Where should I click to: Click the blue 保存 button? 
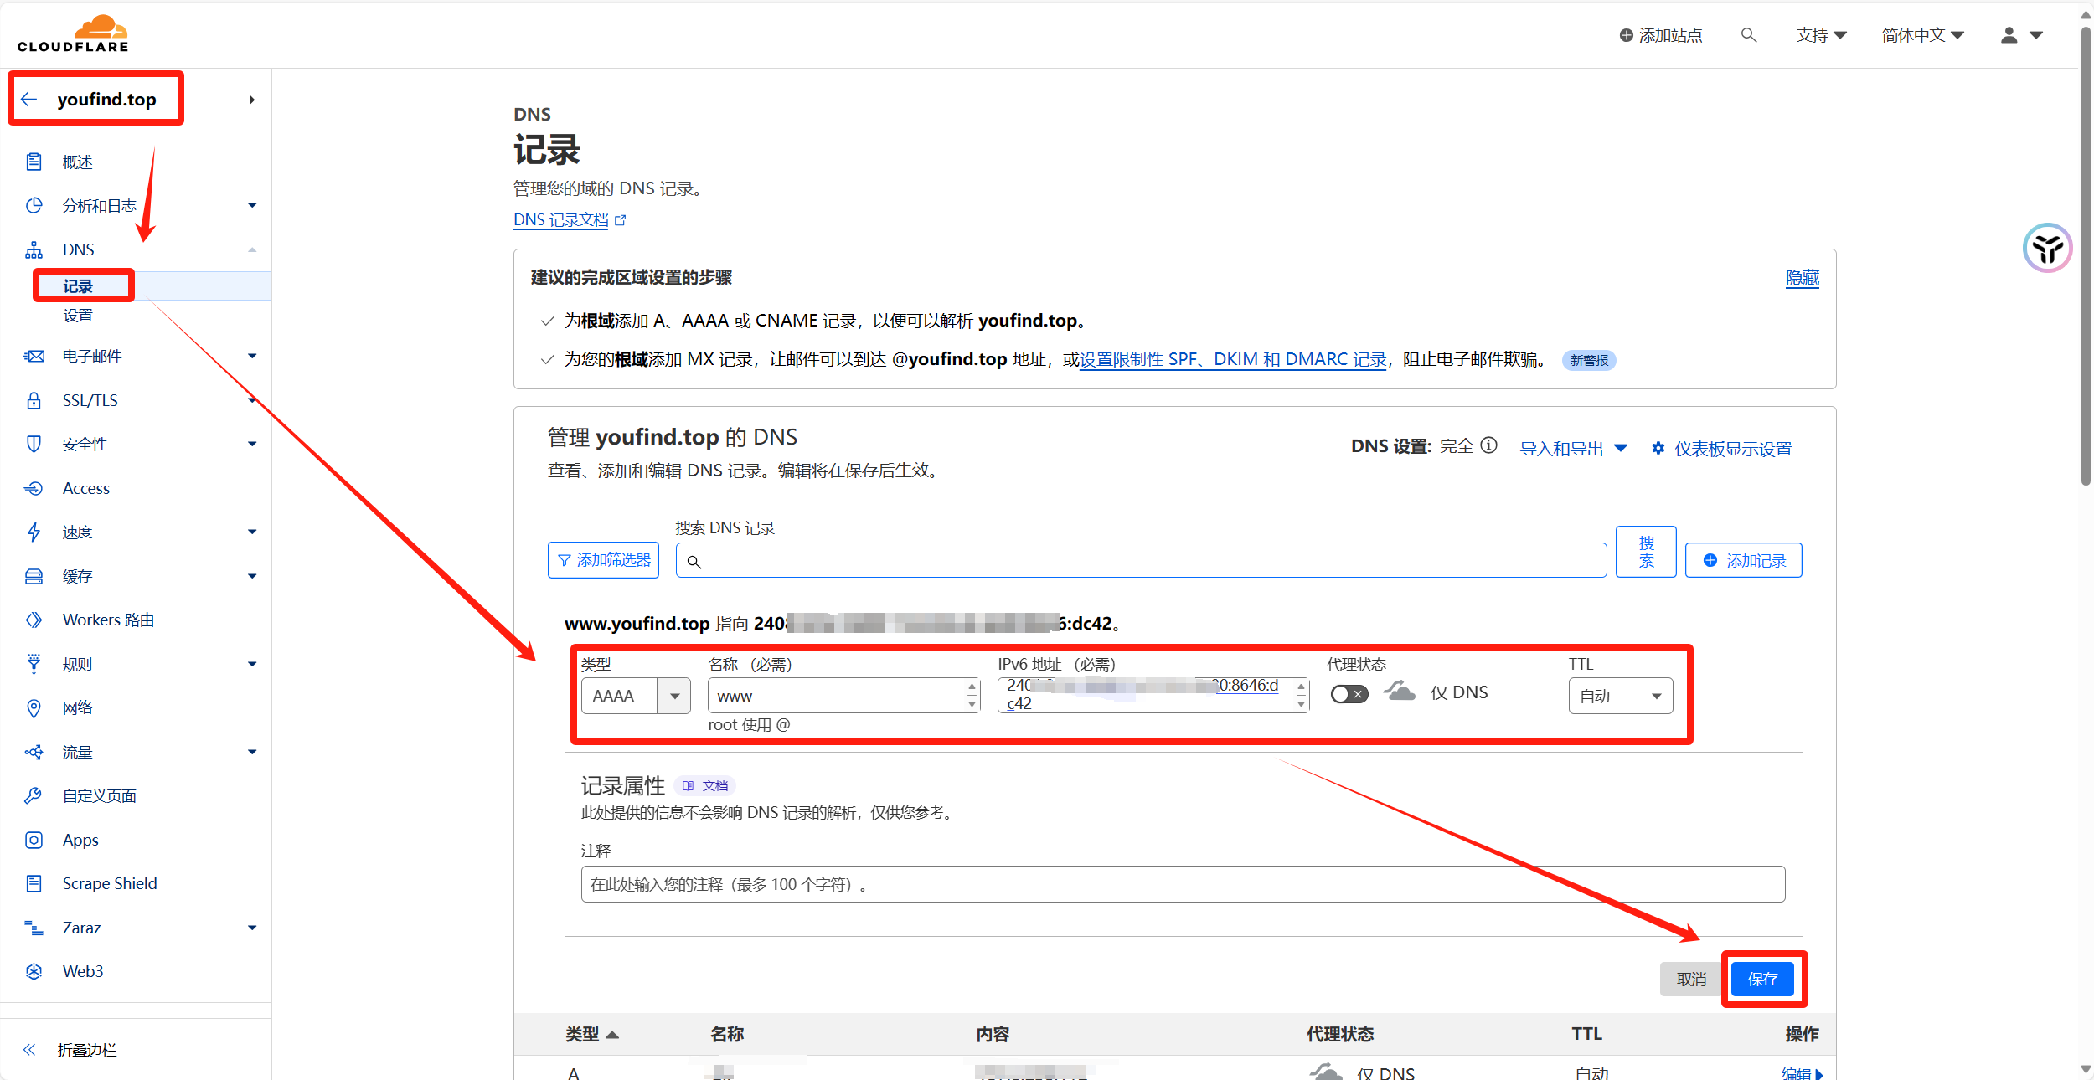(1762, 979)
